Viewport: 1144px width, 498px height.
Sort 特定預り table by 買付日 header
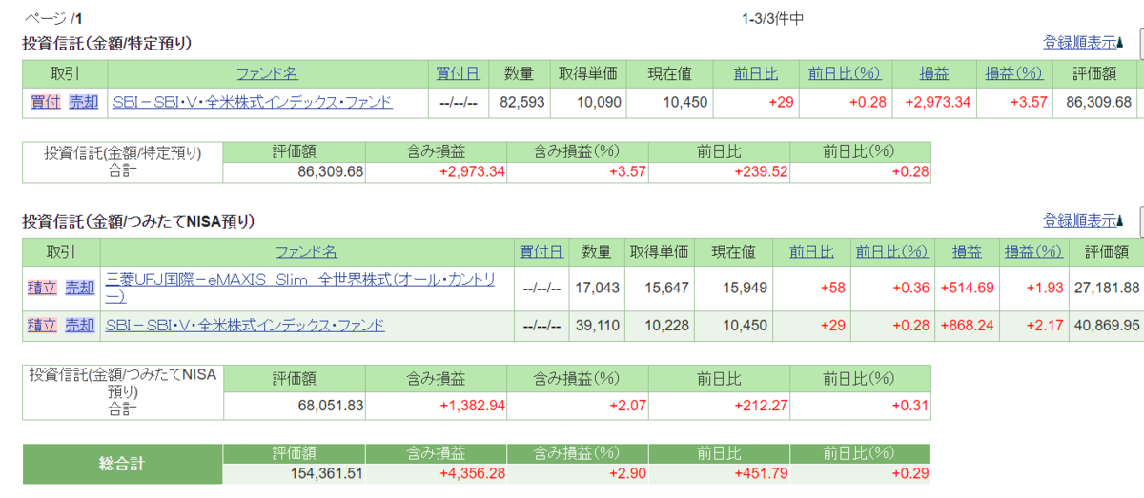point(458,73)
